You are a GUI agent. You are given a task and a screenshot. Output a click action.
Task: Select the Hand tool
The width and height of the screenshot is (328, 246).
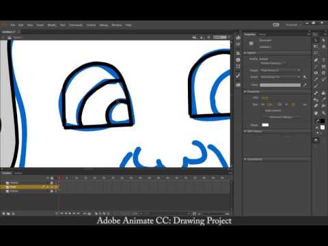click(x=316, y=113)
